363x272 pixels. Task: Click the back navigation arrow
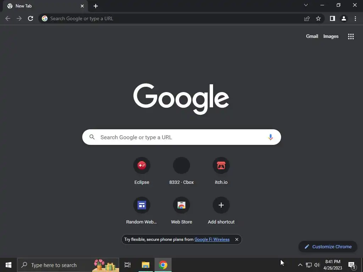[x=8, y=18]
